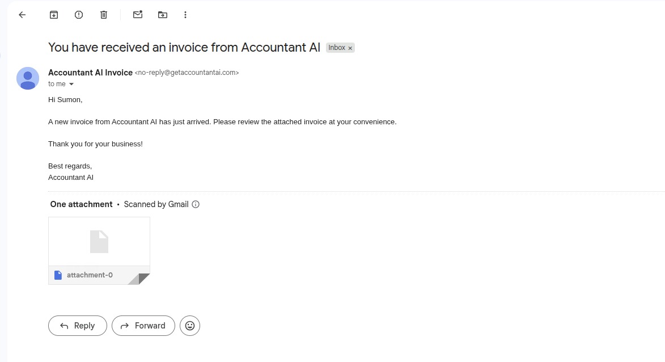Add an emoji reaction
The height and width of the screenshot is (362, 665).
(190, 326)
